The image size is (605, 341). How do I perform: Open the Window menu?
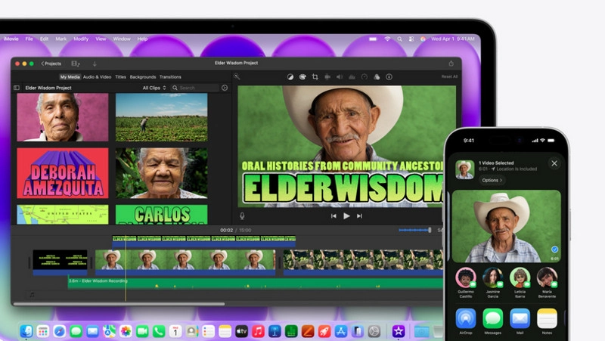[122, 39]
